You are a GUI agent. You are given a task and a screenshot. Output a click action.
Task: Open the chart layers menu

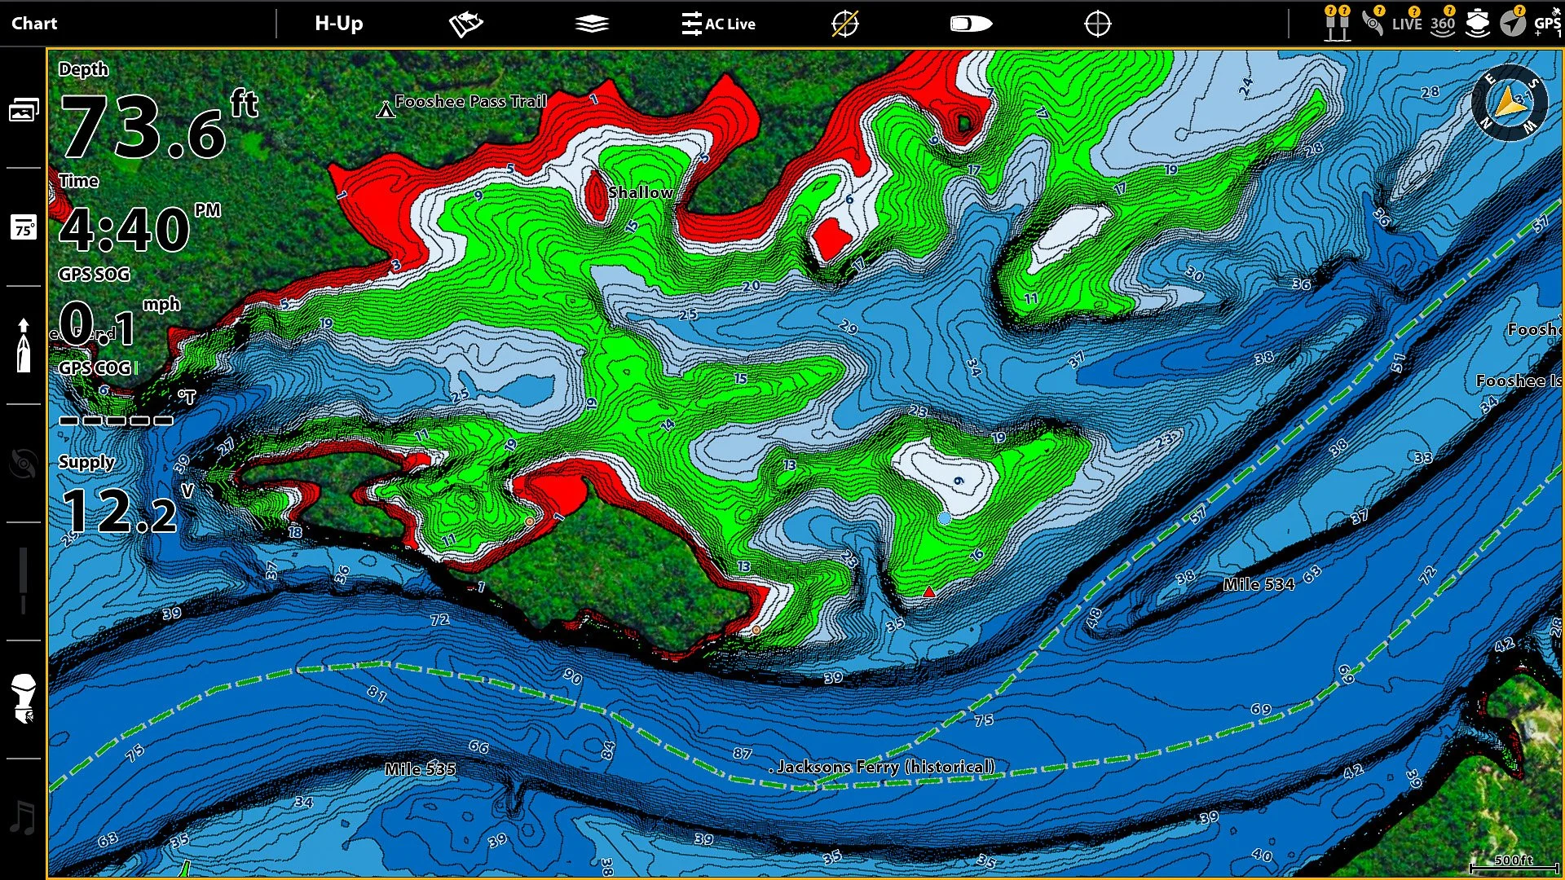coord(592,24)
